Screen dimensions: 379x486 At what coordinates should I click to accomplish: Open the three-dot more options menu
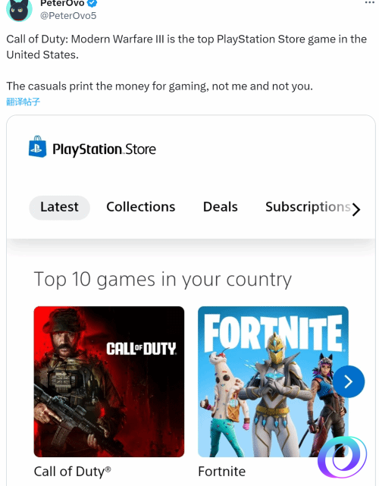[x=369, y=2]
